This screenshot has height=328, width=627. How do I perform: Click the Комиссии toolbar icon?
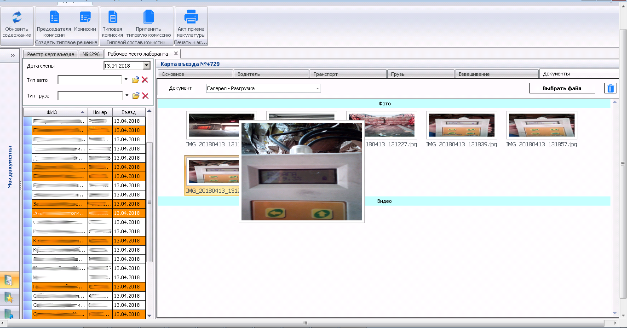(x=85, y=17)
